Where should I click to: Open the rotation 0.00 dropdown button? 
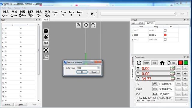pyautogui.click(x=172, y=63)
